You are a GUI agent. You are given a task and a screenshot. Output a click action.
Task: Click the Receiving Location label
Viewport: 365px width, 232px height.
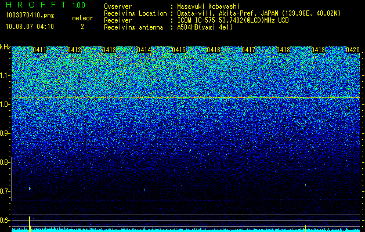point(135,13)
